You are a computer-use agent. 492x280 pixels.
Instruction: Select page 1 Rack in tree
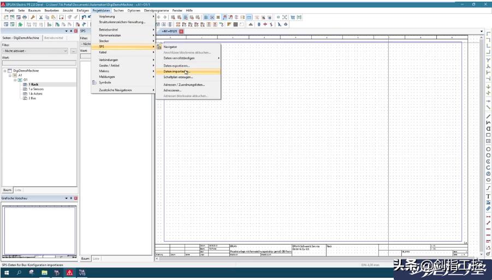tap(33, 85)
